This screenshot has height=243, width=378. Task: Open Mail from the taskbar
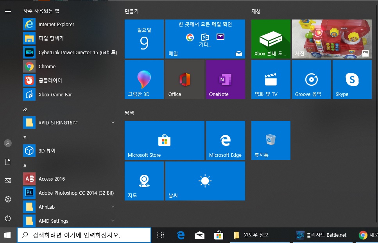[200, 235]
